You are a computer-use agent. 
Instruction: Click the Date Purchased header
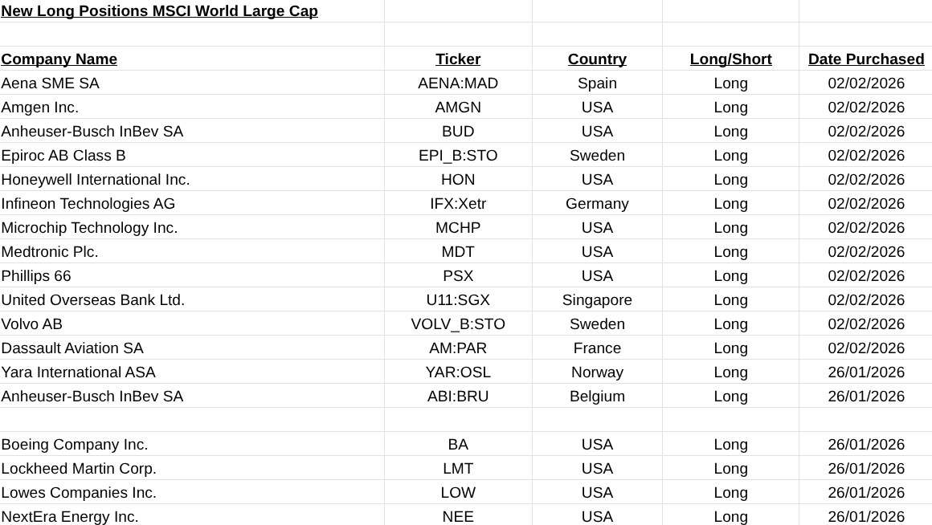866,59
